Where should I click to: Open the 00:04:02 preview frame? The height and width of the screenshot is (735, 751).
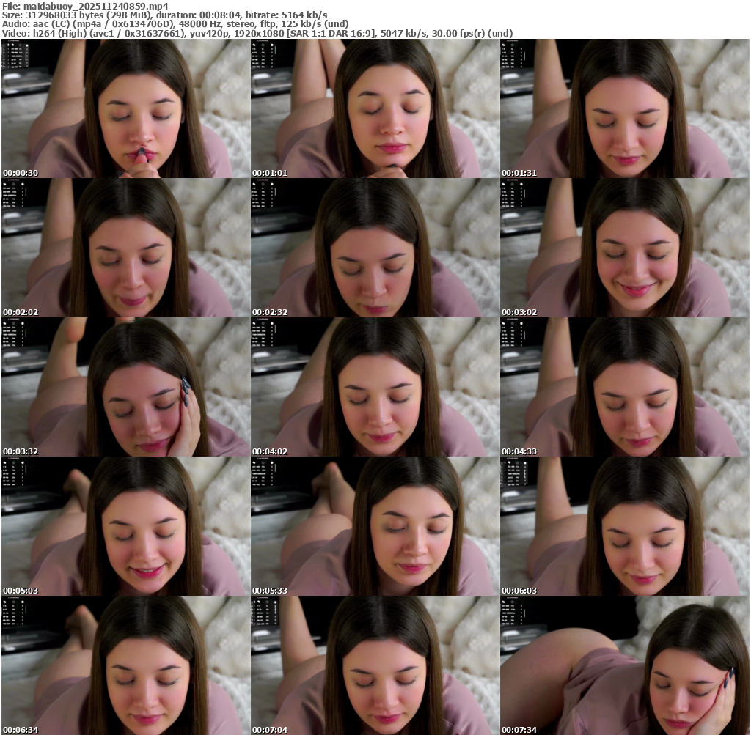point(375,387)
